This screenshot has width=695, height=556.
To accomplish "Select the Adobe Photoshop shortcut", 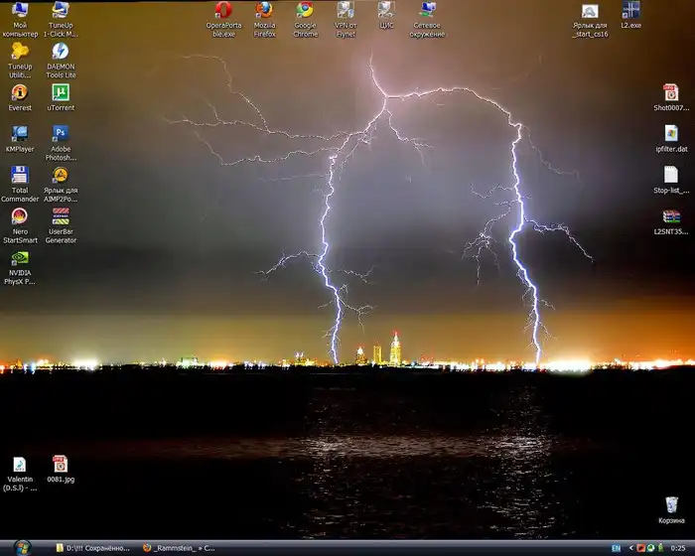I will (61, 134).
